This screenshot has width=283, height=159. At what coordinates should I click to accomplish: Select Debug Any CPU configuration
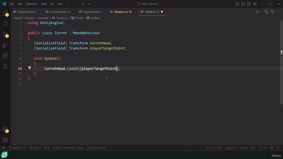coord(97,148)
